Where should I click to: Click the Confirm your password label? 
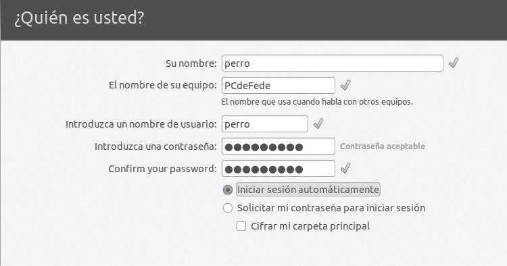162,169
